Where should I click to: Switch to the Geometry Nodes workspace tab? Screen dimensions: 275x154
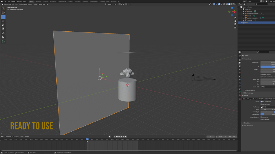(x=104, y=2)
